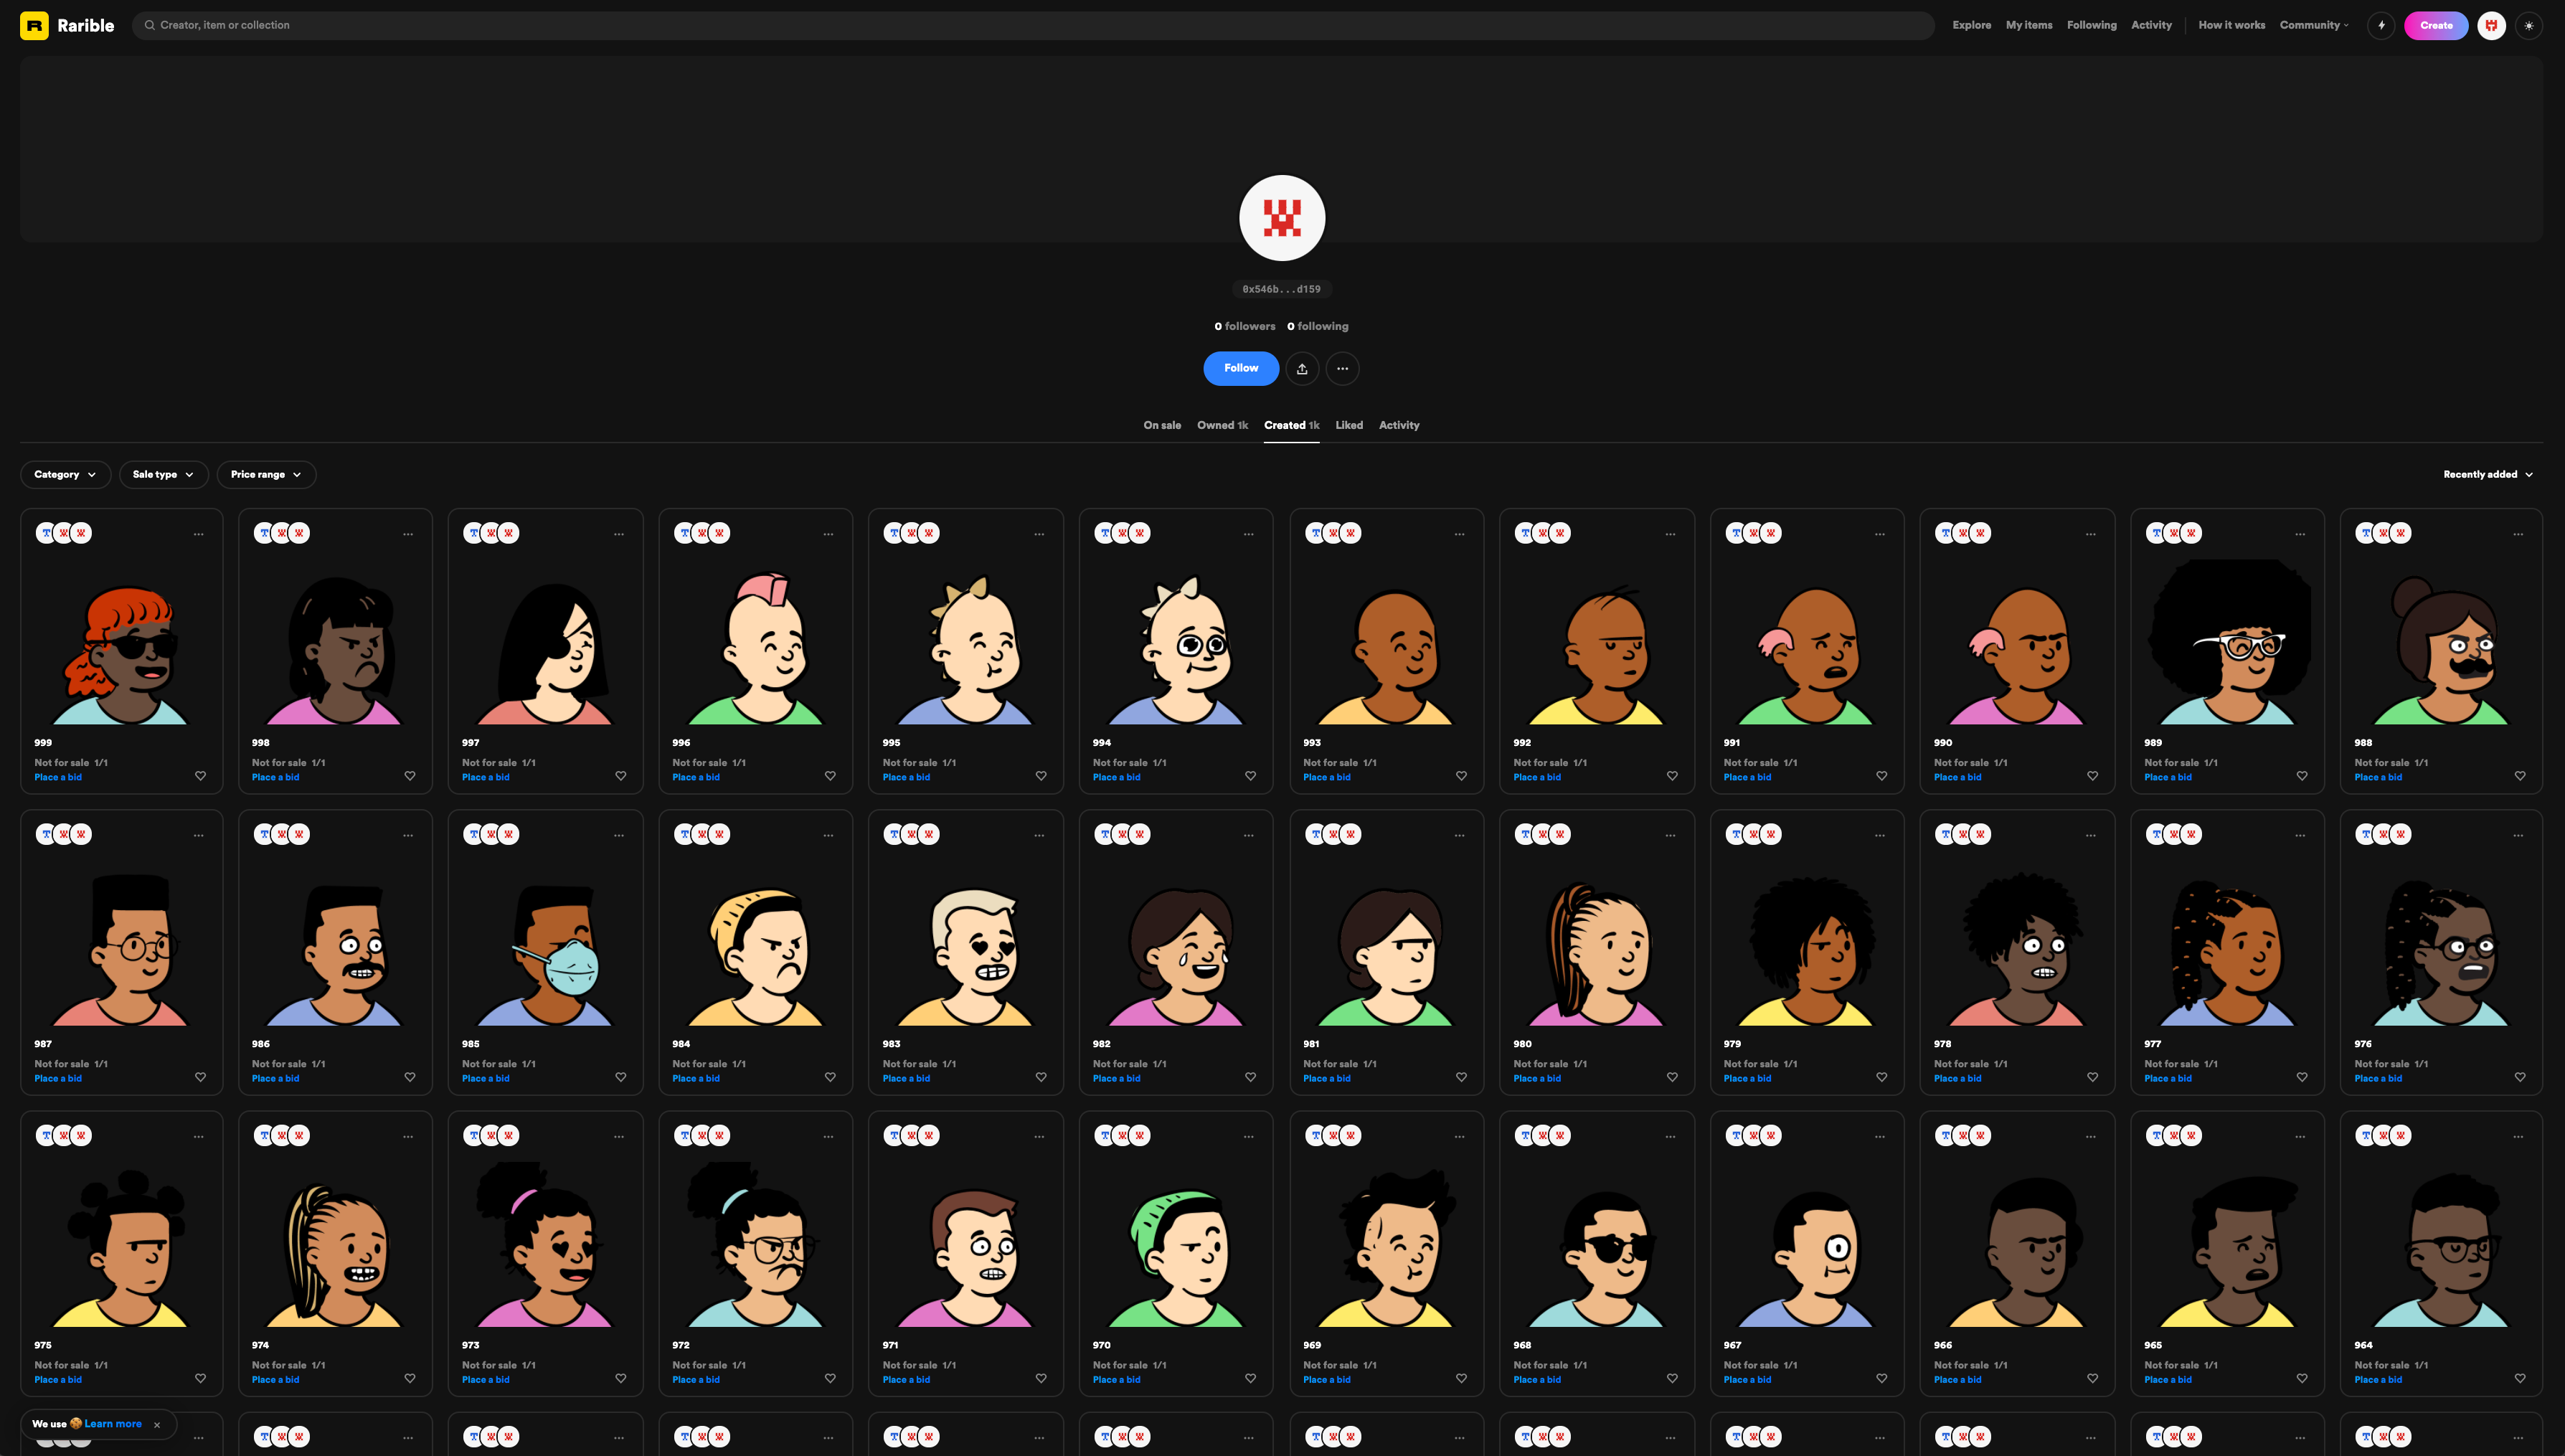
Task: Close the cookie notice
Action: pos(157,1425)
